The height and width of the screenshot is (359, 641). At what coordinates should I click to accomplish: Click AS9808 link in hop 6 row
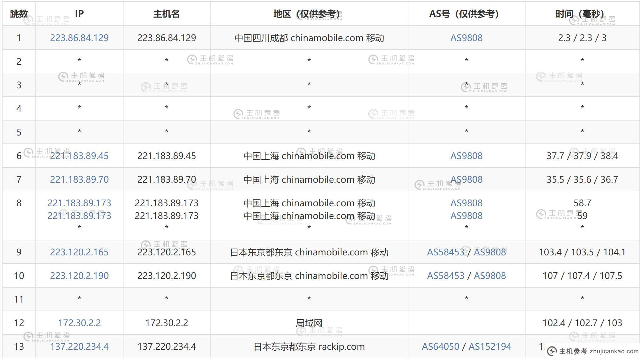[x=466, y=156]
